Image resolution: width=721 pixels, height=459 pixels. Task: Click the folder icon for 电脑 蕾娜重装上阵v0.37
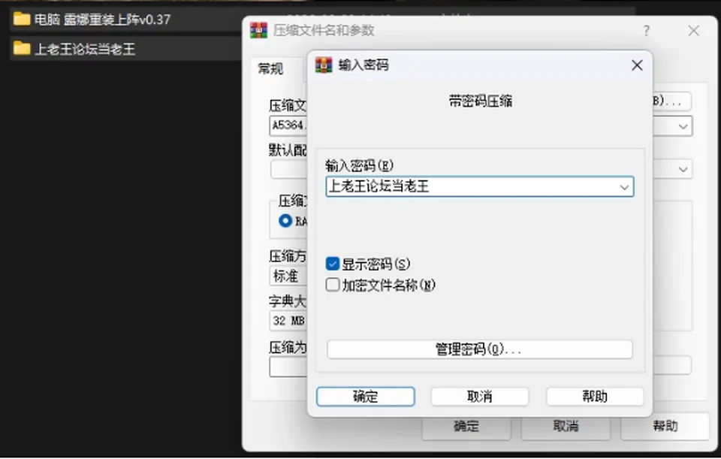click(x=22, y=20)
